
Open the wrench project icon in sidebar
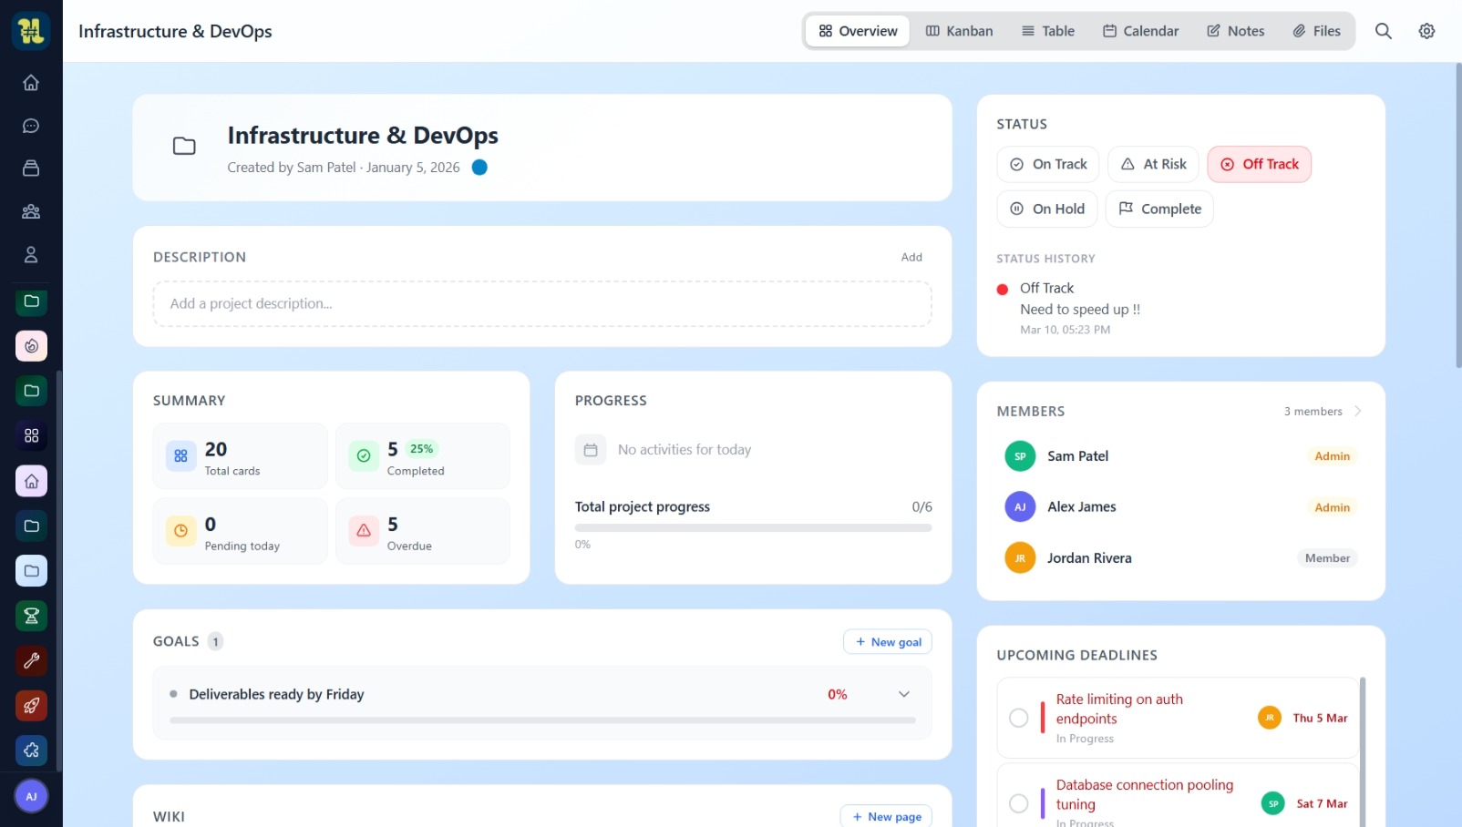31,660
